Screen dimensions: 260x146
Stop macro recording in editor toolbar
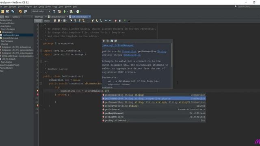click(119, 21)
